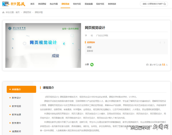Show previous teacher with left arrow
Viewport: 172px width, 135px height.
click(x=160, y=42)
